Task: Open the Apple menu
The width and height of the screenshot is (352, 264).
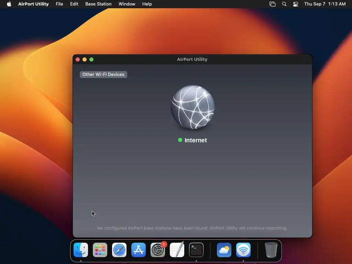Action: [9, 4]
